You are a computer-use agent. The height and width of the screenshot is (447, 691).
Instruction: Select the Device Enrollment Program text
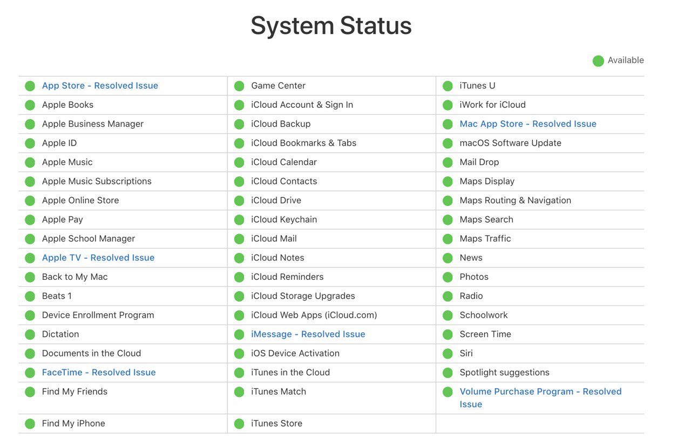click(x=98, y=315)
